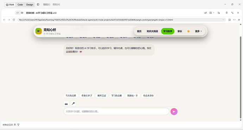The height and width of the screenshot is (130, 243).
Task: Send message with pink arrow button
Action: (x=174, y=112)
